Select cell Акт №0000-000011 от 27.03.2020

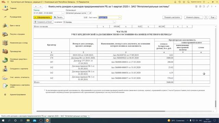coord(126,62)
